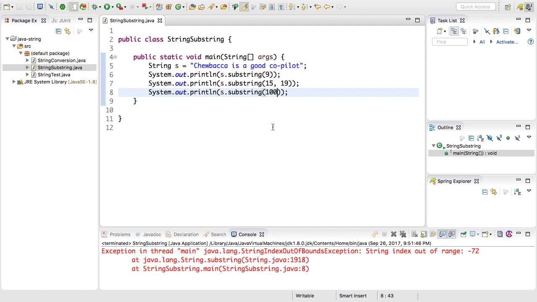The height and width of the screenshot is (302, 537).
Task: Toggle Block Selection mode icon
Action: (271, 7)
